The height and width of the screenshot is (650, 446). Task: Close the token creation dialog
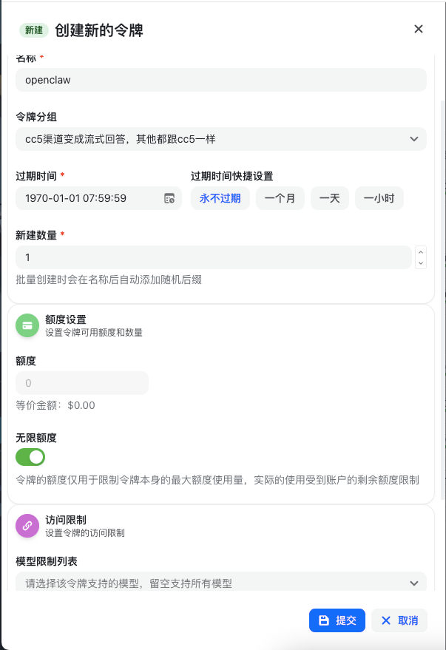tap(419, 29)
